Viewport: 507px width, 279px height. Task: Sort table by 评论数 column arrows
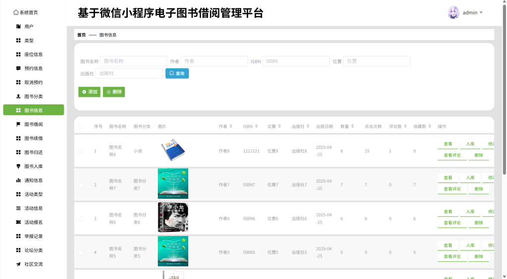(406, 126)
